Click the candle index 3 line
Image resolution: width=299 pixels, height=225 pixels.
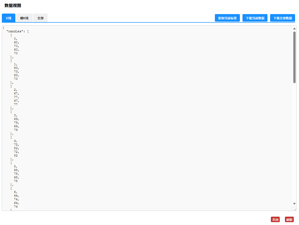tap(16, 115)
